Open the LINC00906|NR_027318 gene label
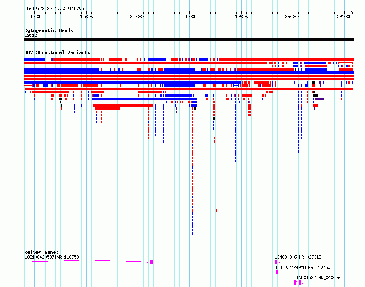This screenshot has height=287, width=365. [298, 257]
